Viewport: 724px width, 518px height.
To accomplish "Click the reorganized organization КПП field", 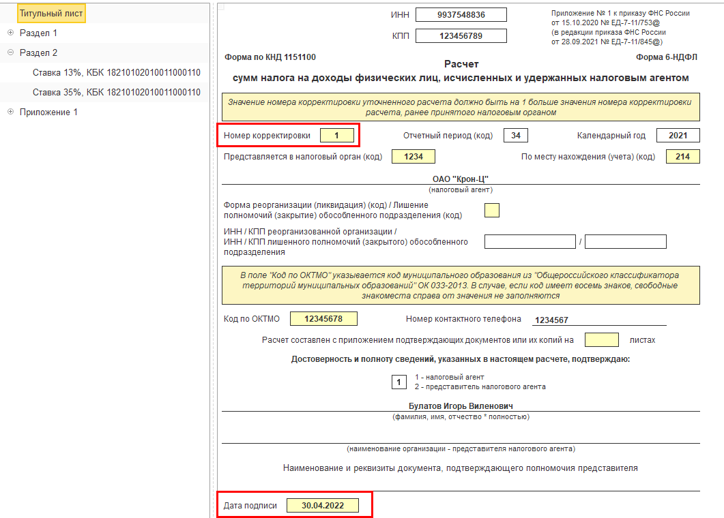I will coord(626,242).
